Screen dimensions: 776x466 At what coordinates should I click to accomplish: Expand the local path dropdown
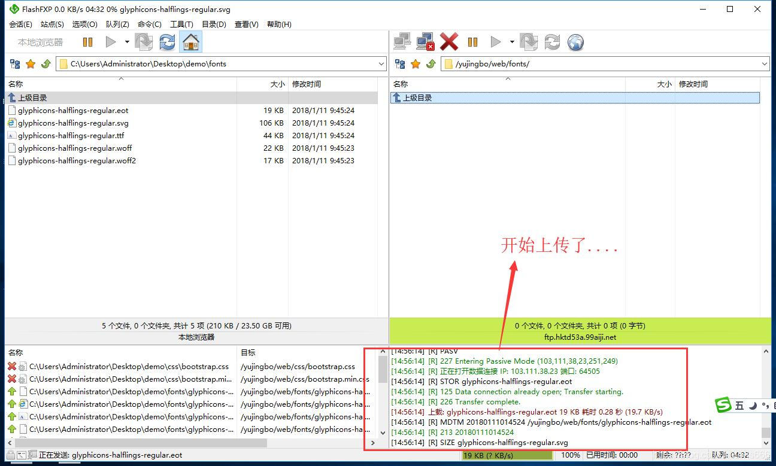point(381,63)
